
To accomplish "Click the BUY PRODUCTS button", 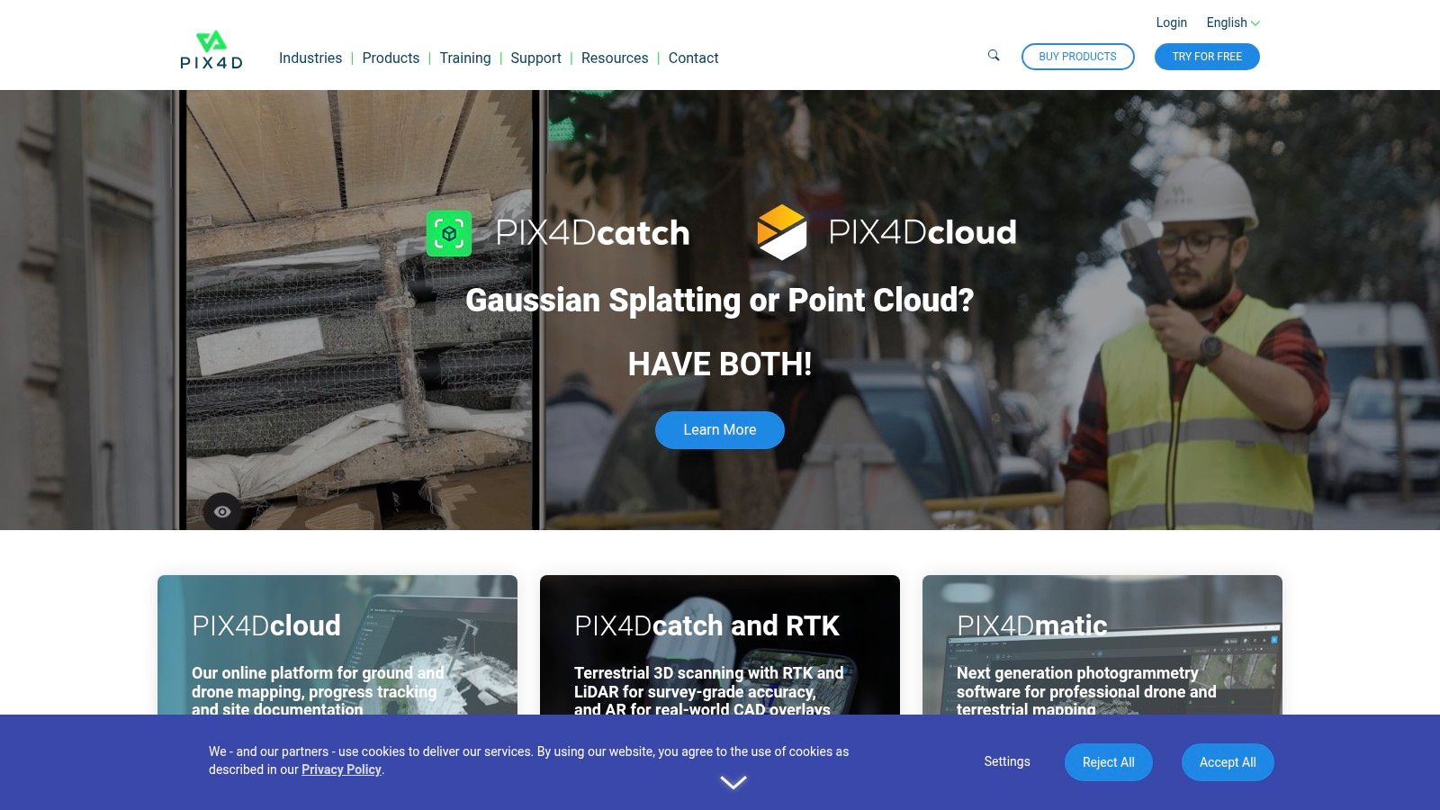I will [x=1078, y=57].
